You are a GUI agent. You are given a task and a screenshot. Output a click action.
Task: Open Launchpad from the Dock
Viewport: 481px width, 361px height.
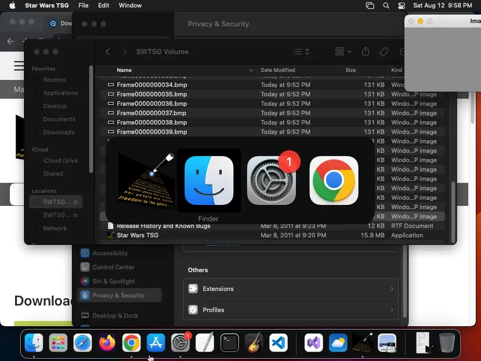(58, 343)
